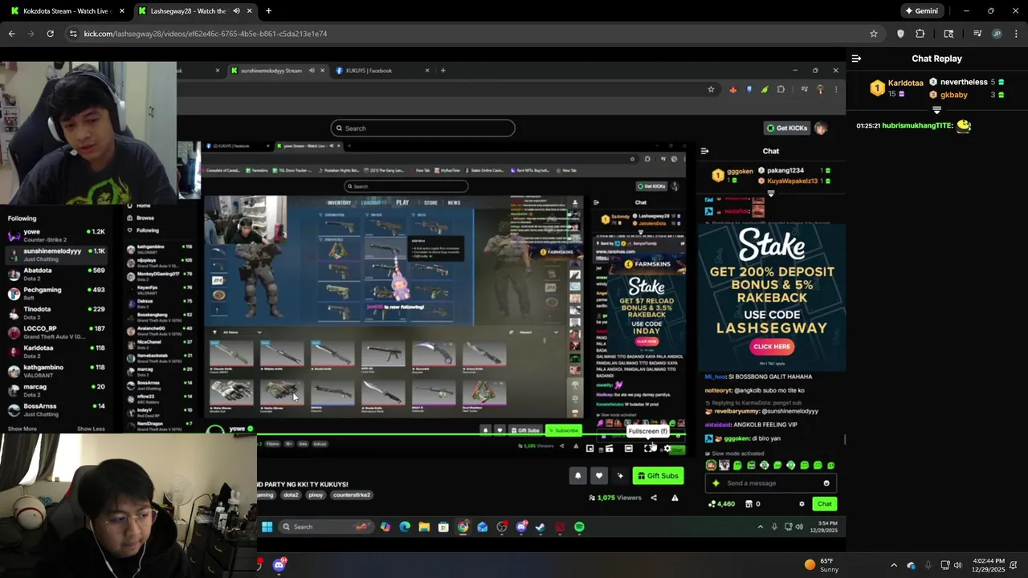1028x578 pixels.
Task: Go back using the browser back arrow
Action: tap(12, 34)
